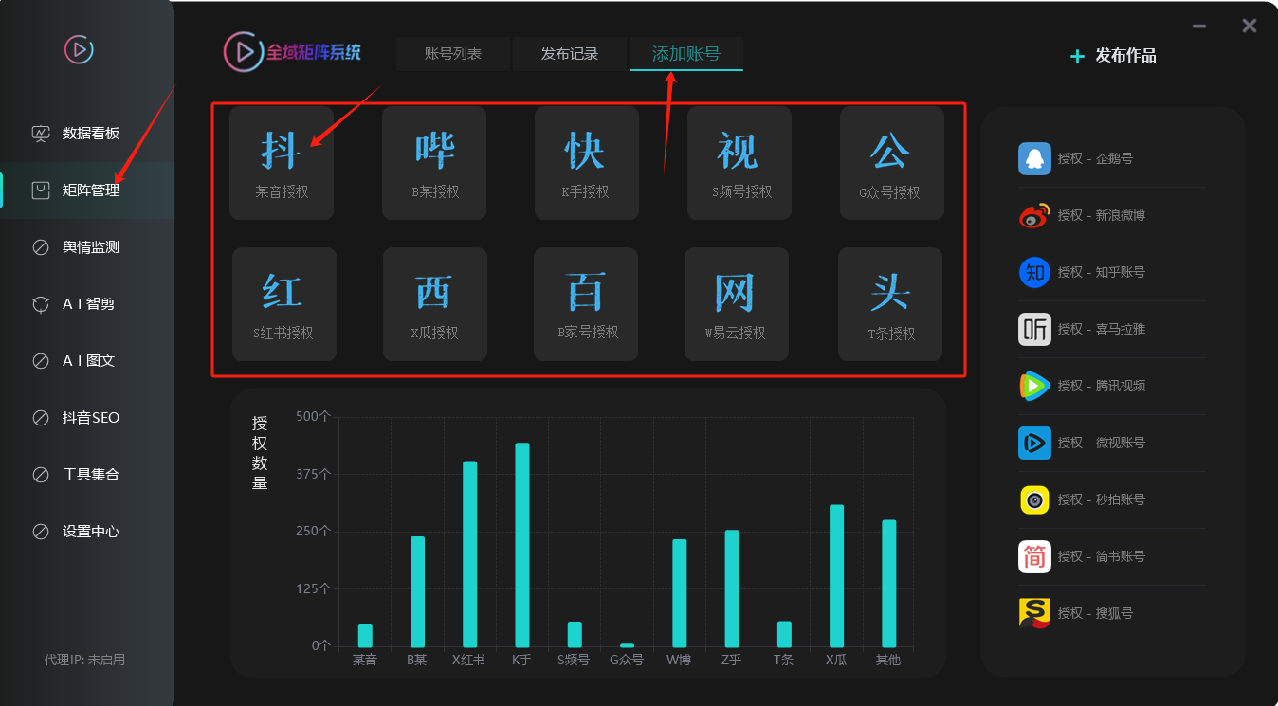Click the 喜马拉雅 听 icon
The height and width of the screenshot is (706, 1278).
[x=1034, y=329]
